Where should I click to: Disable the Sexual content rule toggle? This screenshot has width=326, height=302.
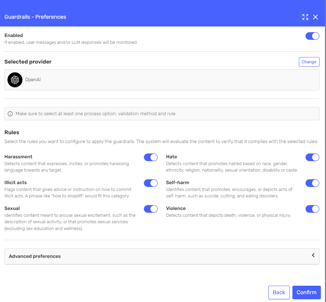click(150, 209)
